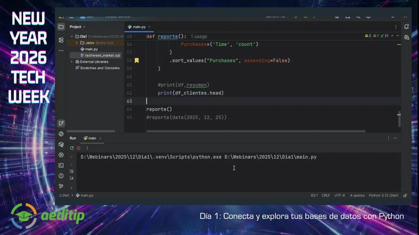Image resolution: width=419 pixels, height=235 pixels.
Task: Expand the Run console left toolbar chevron
Action: tap(71, 188)
